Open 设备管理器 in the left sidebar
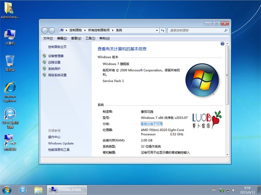The height and width of the screenshot is (195, 261). coord(55,56)
